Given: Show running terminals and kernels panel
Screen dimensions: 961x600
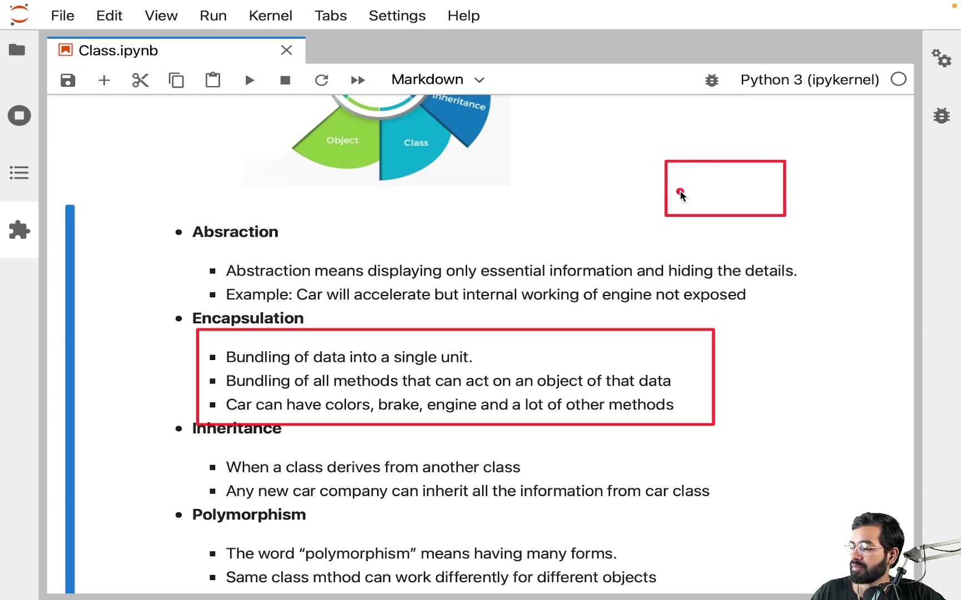Looking at the screenshot, I should tap(19, 116).
